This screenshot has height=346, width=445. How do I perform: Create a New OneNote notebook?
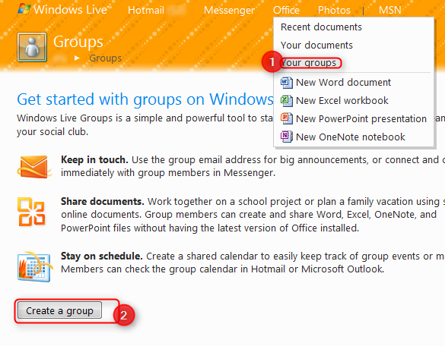coord(350,137)
